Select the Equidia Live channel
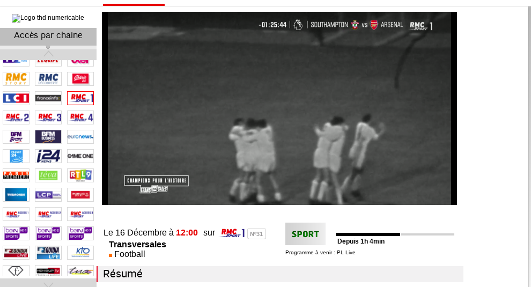The image size is (531, 287). tap(16, 253)
